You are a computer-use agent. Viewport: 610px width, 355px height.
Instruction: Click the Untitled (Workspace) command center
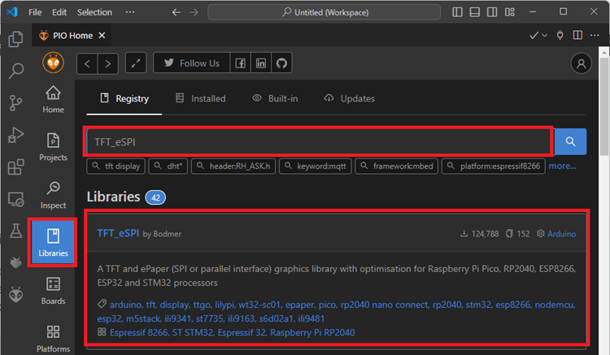pos(324,12)
